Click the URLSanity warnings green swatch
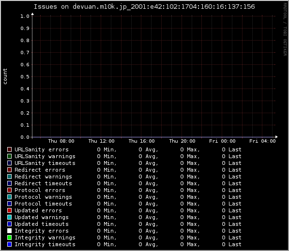This screenshot has height=251, width=289. pos(9,156)
